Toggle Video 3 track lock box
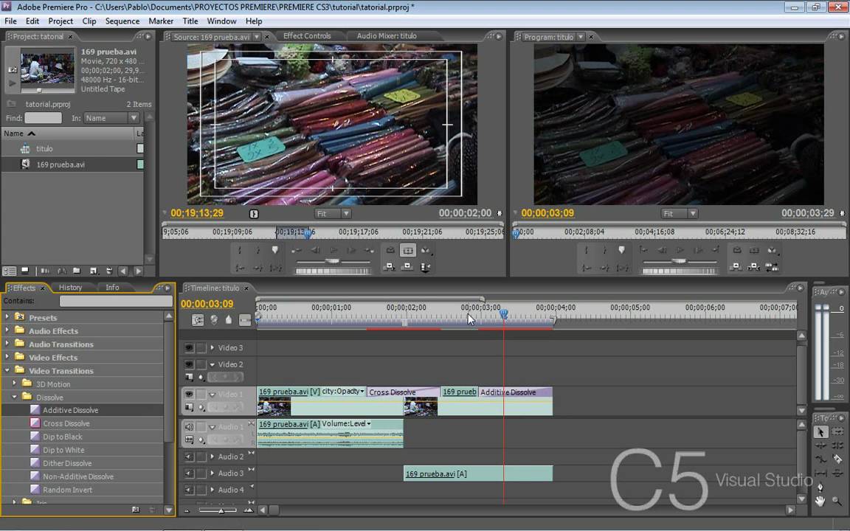This screenshot has height=531, width=850. click(x=201, y=348)
